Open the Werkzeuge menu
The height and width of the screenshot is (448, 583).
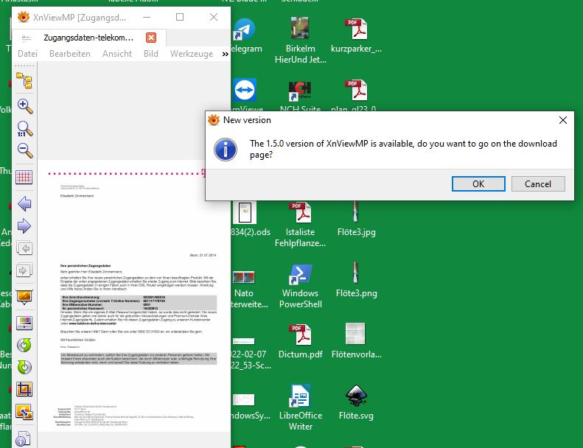(192, 54)
